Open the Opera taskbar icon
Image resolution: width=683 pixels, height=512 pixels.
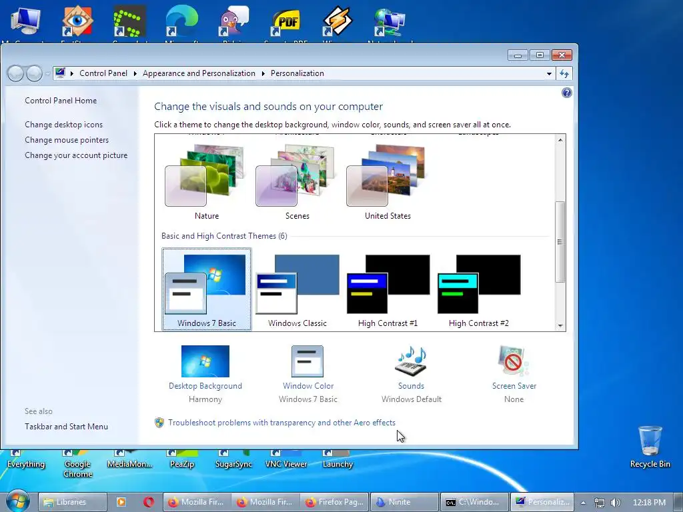pos(149,502)
